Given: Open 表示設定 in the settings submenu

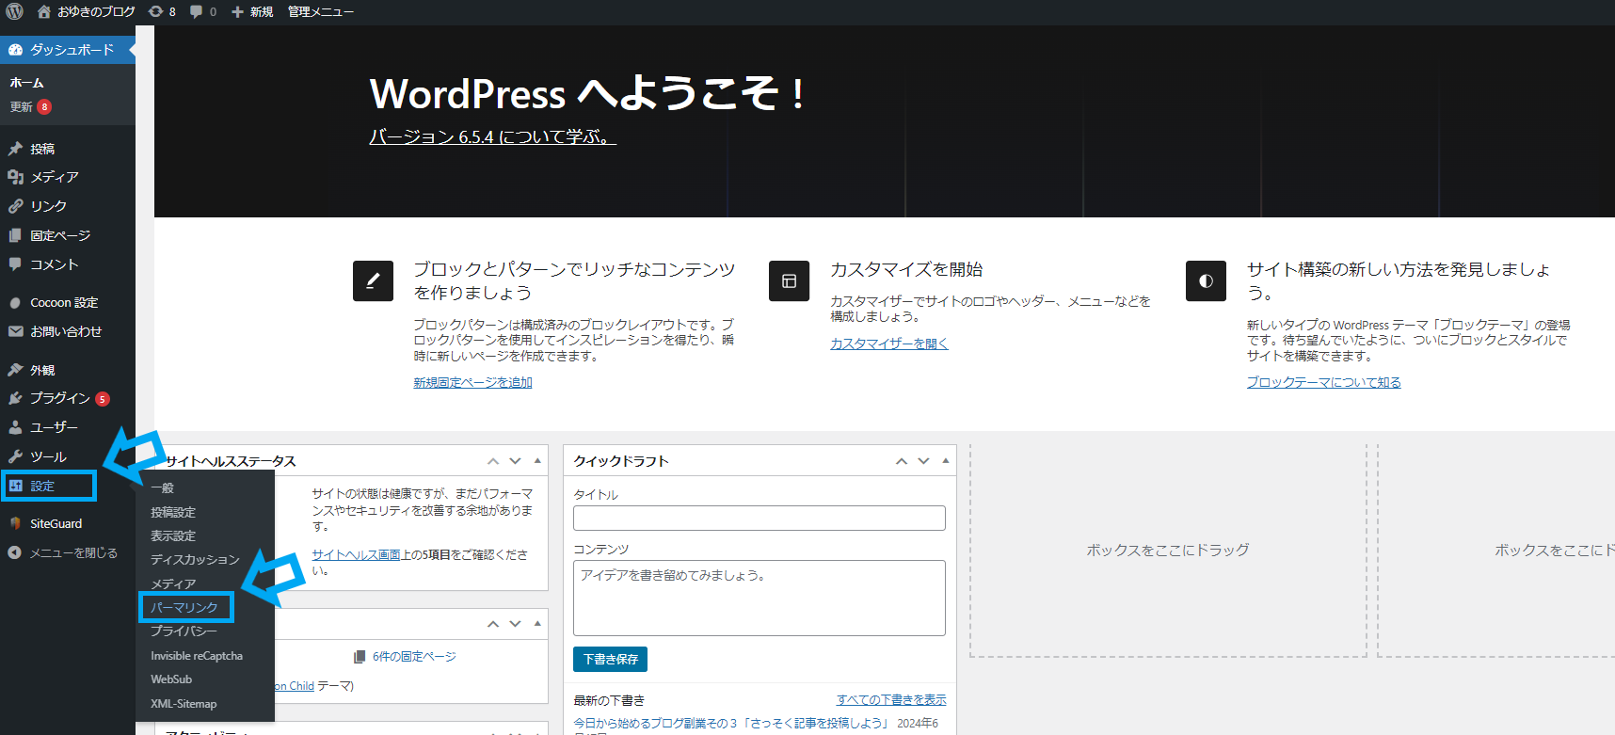Looking at the screenshot, I should (x=173, y=535).
